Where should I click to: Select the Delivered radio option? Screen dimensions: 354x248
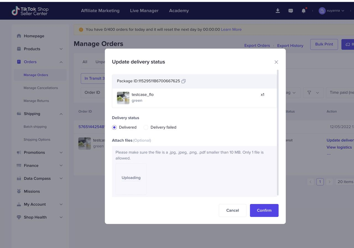pos(114,127)
